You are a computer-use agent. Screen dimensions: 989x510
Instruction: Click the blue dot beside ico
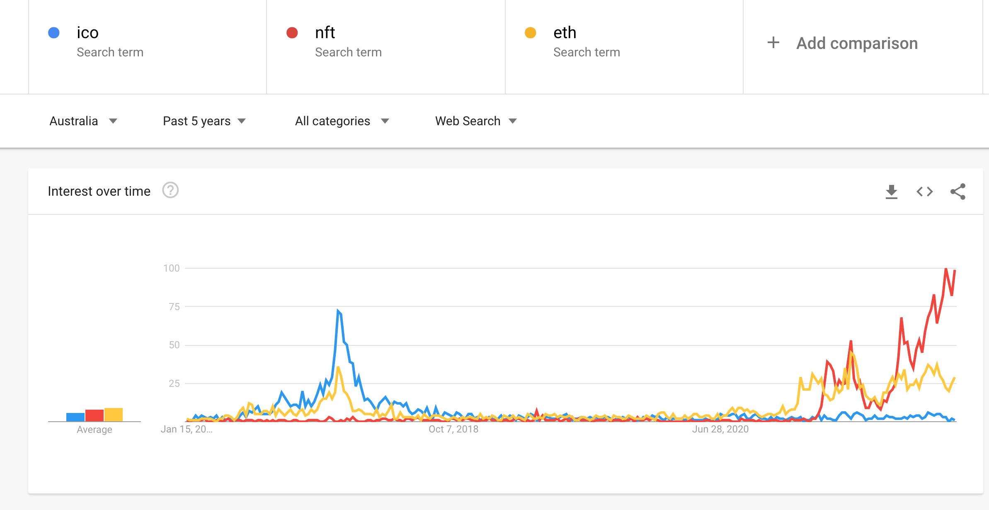tap(54, 33)
